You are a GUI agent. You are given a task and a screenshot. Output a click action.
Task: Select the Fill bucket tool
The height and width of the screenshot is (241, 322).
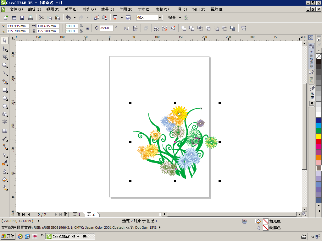[5, 179]
